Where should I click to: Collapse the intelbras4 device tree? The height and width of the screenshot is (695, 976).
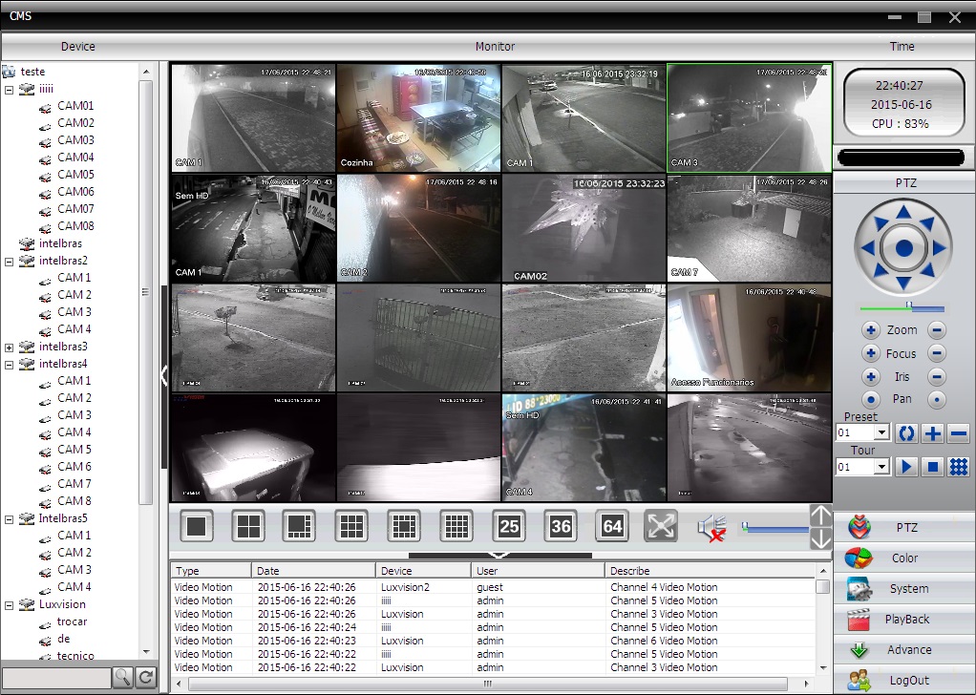click(9, 365)
